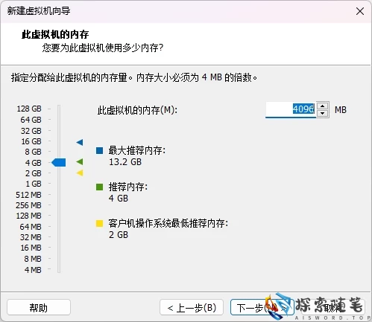Image resolution: width=372 pixels, height=322 pixels.
Task: Click the 帮助 button
Action: [x=39, y=308]
